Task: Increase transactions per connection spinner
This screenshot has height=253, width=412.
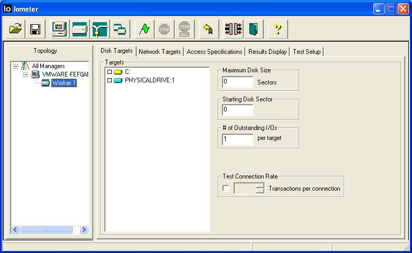Action: click(260, 185)
